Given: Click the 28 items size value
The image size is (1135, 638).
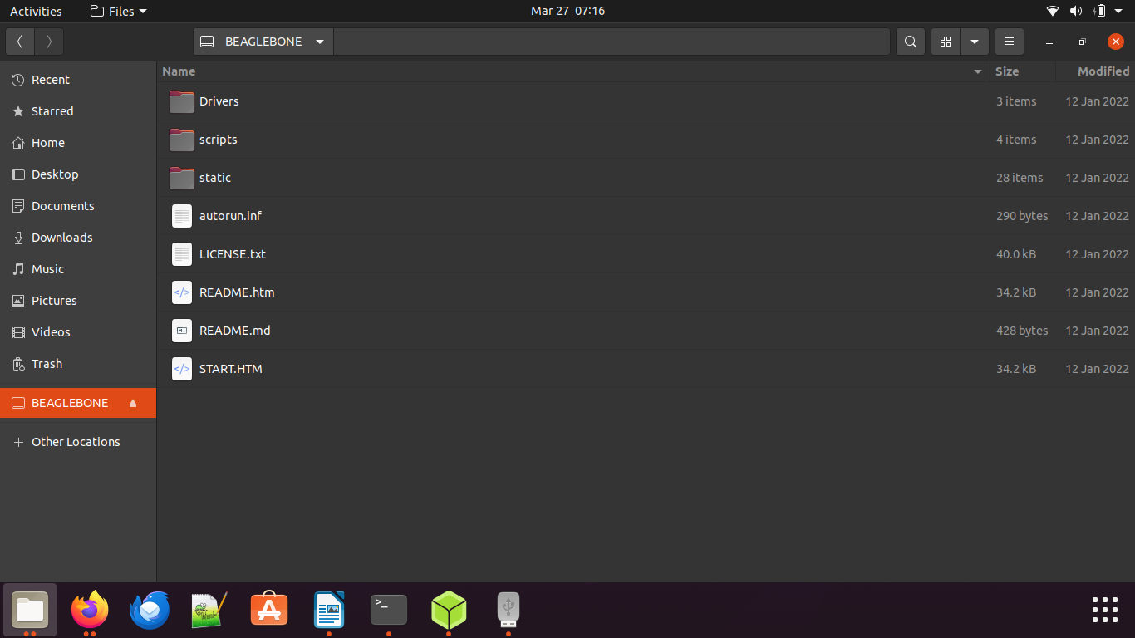Looking at the screenshot, I should 1020,178.
